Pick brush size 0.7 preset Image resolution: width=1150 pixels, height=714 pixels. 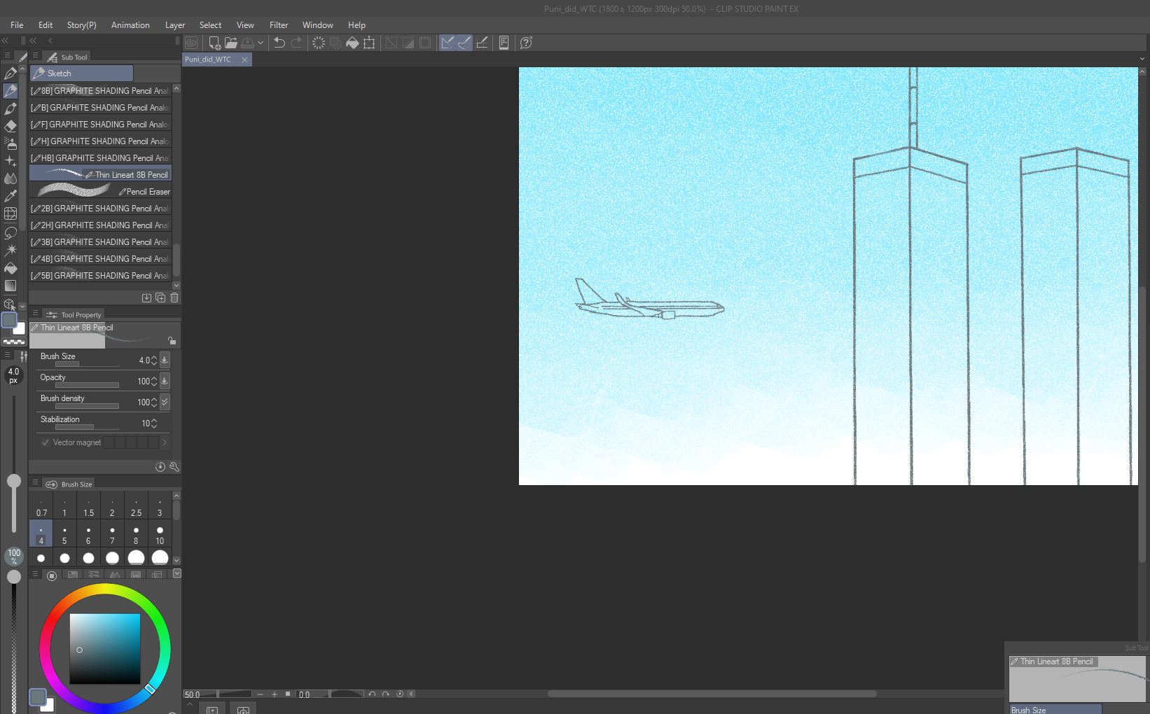41,506
